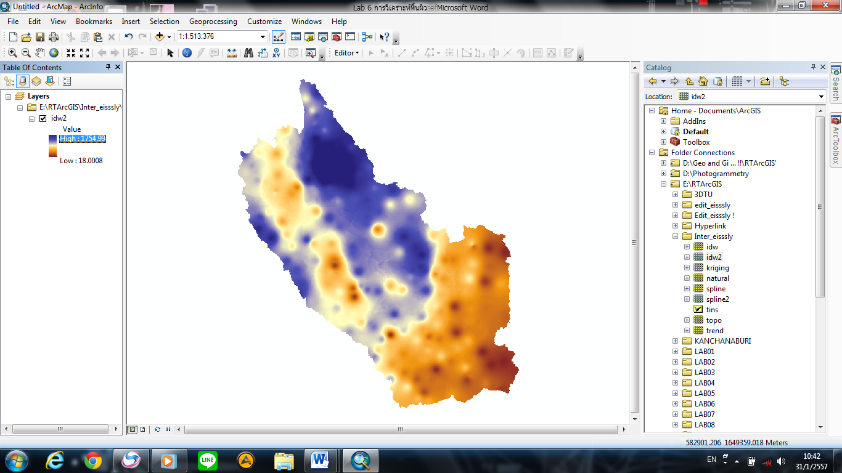Switch to Layout View button
This screenshot has height=473, width=842.
click(x=142, y=429)
